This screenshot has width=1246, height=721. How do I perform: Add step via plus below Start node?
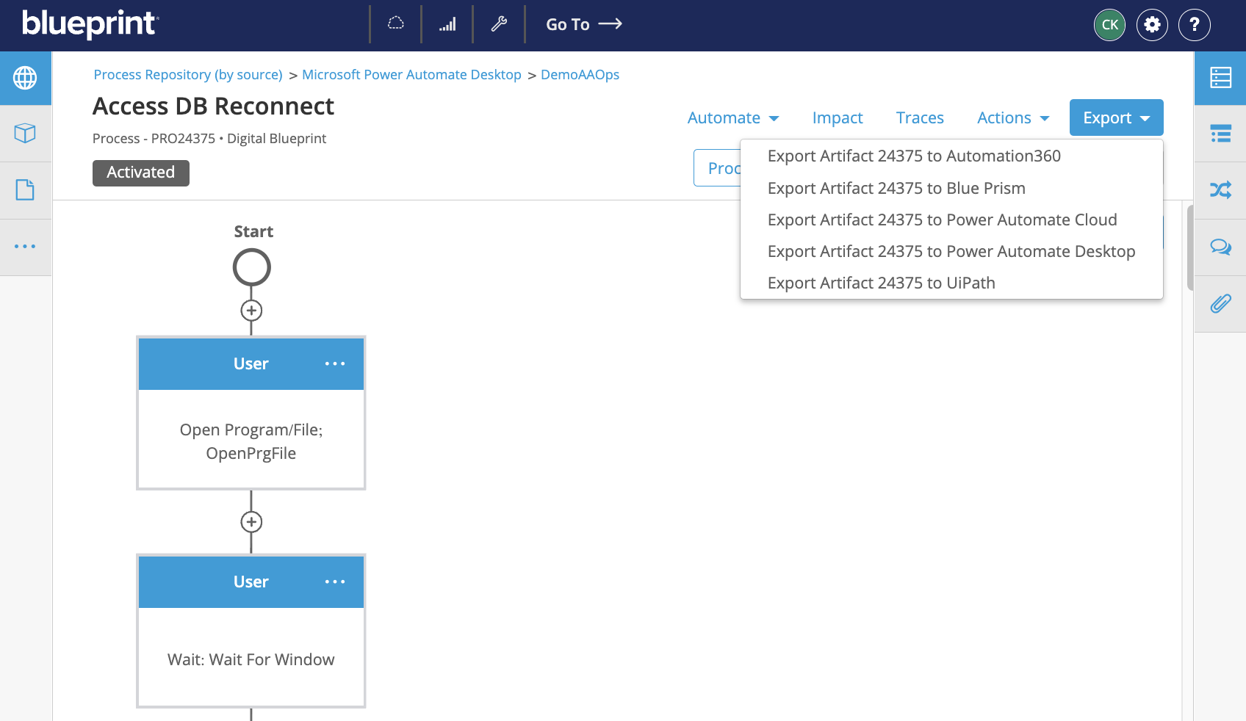(x=251, y=311)
